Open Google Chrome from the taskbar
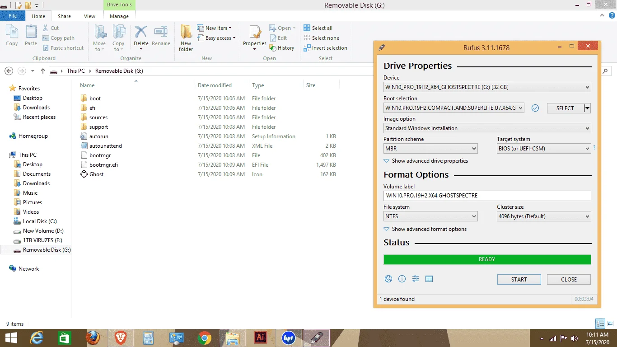 click(x=204, y=338)
